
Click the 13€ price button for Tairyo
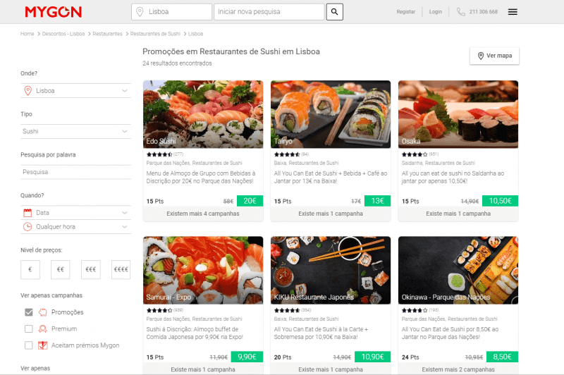pyautogui.click(x=378, y=201)
